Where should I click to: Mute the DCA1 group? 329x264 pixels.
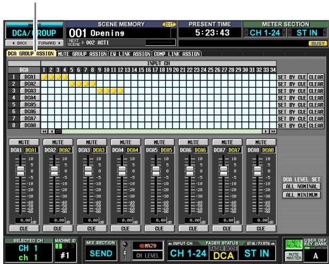[24, 142]
